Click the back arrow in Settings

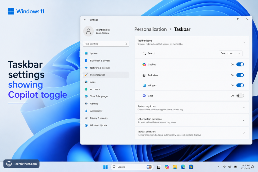pos(85,20)
